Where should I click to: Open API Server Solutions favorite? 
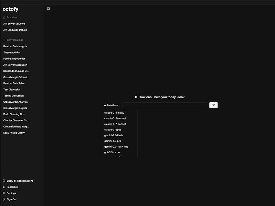pos(14,24)
